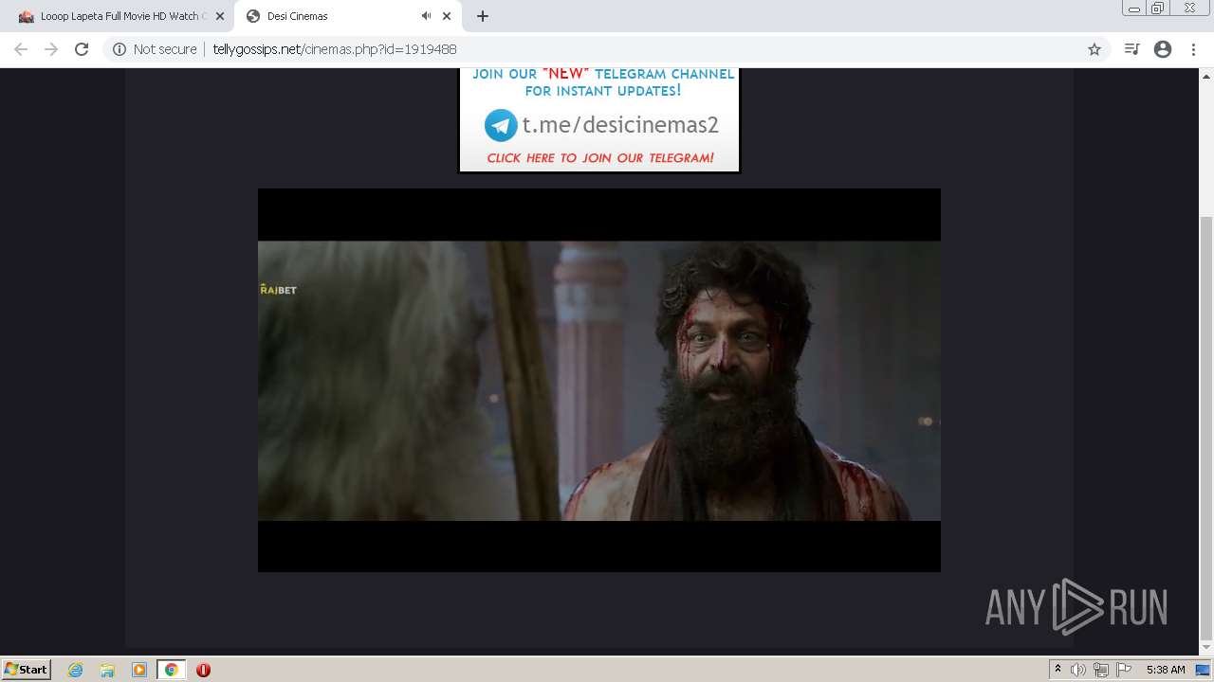1214x682 pixels.
Task: Reload the current page
Action: pyautogui.click(x=82, y=49)
